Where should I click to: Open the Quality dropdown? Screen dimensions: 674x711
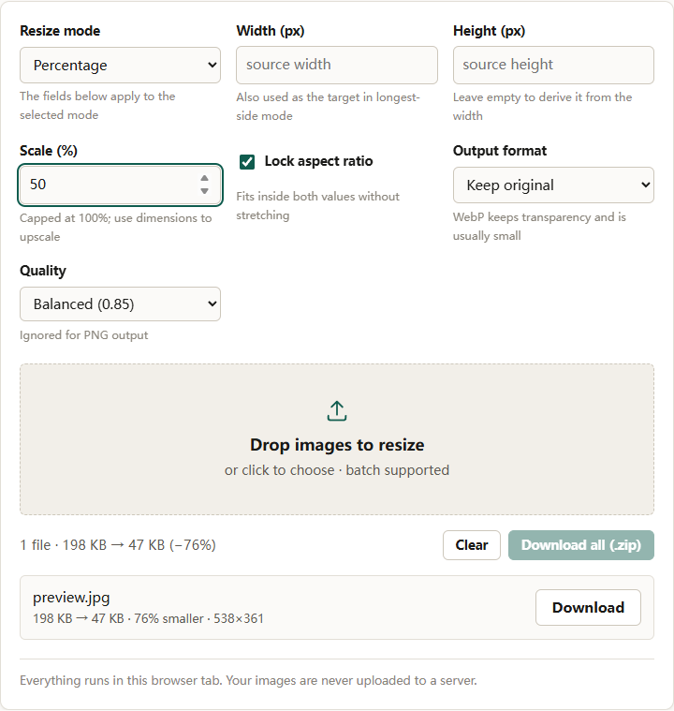pyautogui.click(x=120, y=304)
